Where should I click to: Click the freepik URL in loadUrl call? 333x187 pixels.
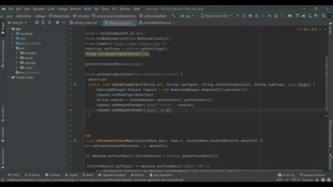click(x=138, y=44)
